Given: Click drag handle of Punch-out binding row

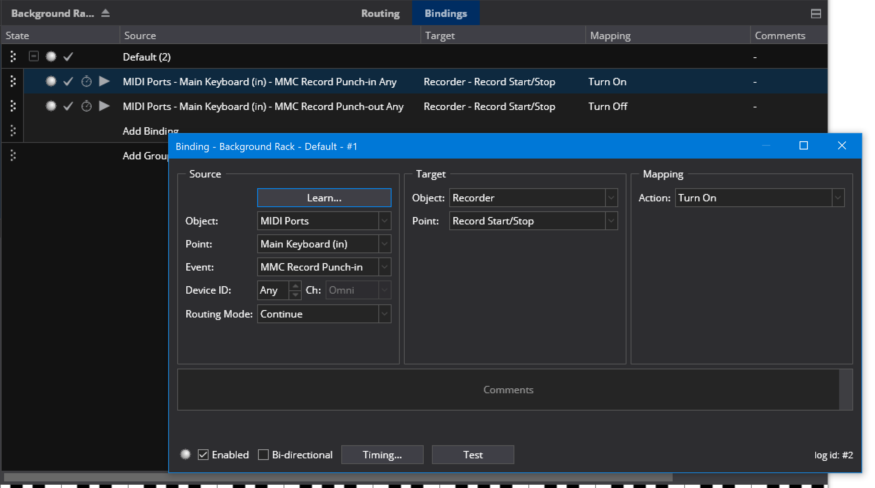Looking at the screenshot, I should (x=13, y=106).
